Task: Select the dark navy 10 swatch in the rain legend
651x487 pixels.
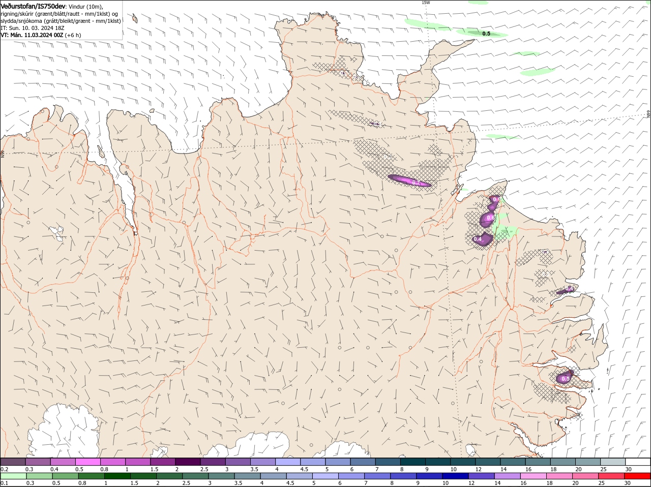Action: 456,476
